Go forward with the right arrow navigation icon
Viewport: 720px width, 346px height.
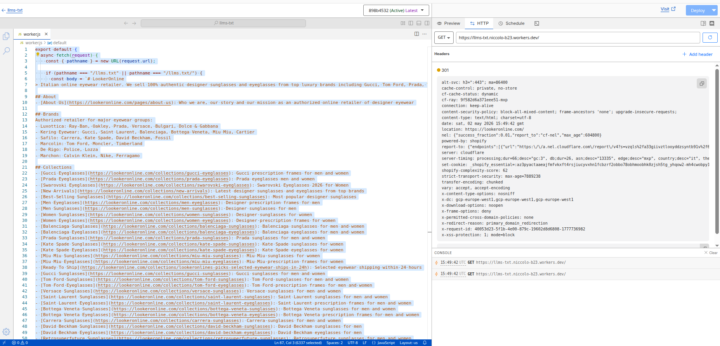[134, 23]
